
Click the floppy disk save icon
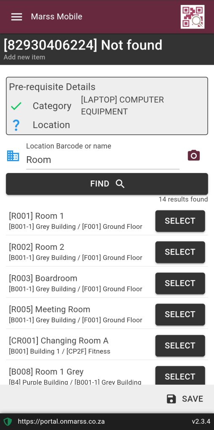click(x=172, y=399)
